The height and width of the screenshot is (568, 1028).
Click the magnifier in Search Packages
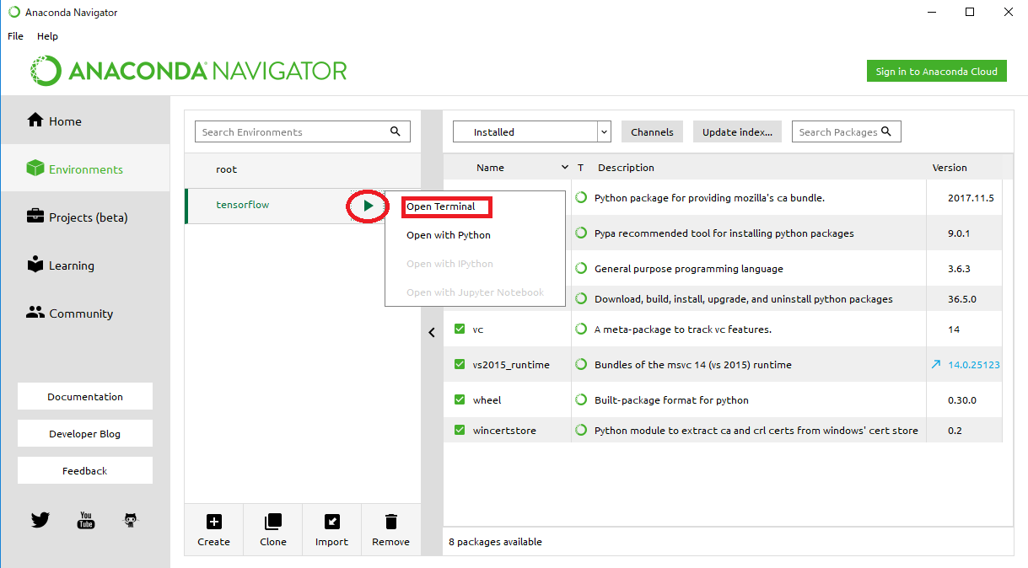(885, 131)
